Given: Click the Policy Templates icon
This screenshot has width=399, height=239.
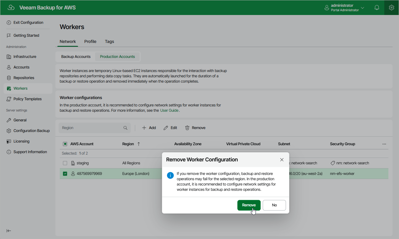Looking at the screenshot, I should [9, 99].
